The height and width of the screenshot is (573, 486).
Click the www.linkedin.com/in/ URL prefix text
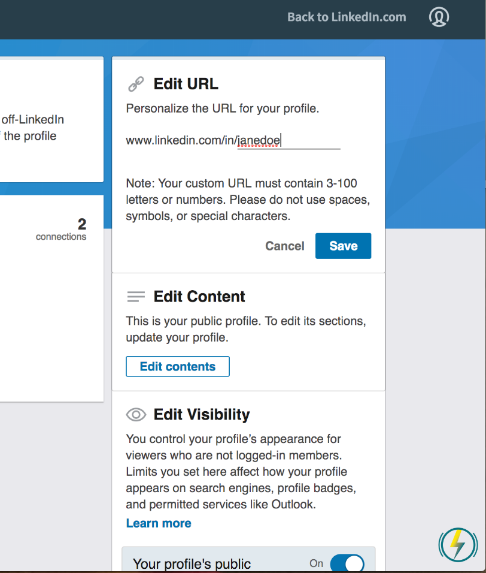click(x=181, y=140)
